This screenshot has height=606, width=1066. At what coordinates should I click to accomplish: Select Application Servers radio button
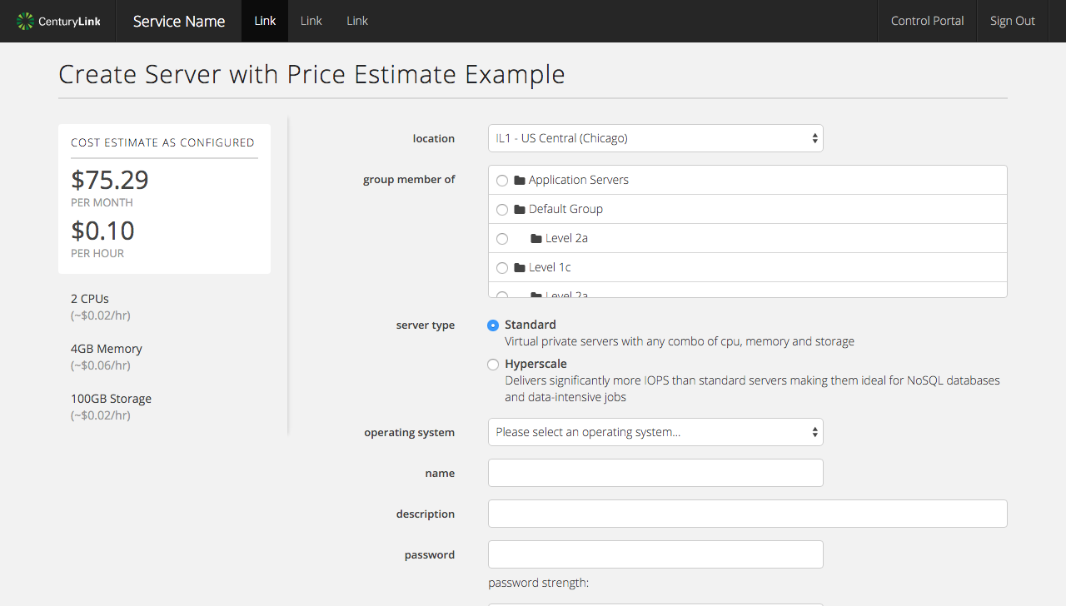pos(502,181)
